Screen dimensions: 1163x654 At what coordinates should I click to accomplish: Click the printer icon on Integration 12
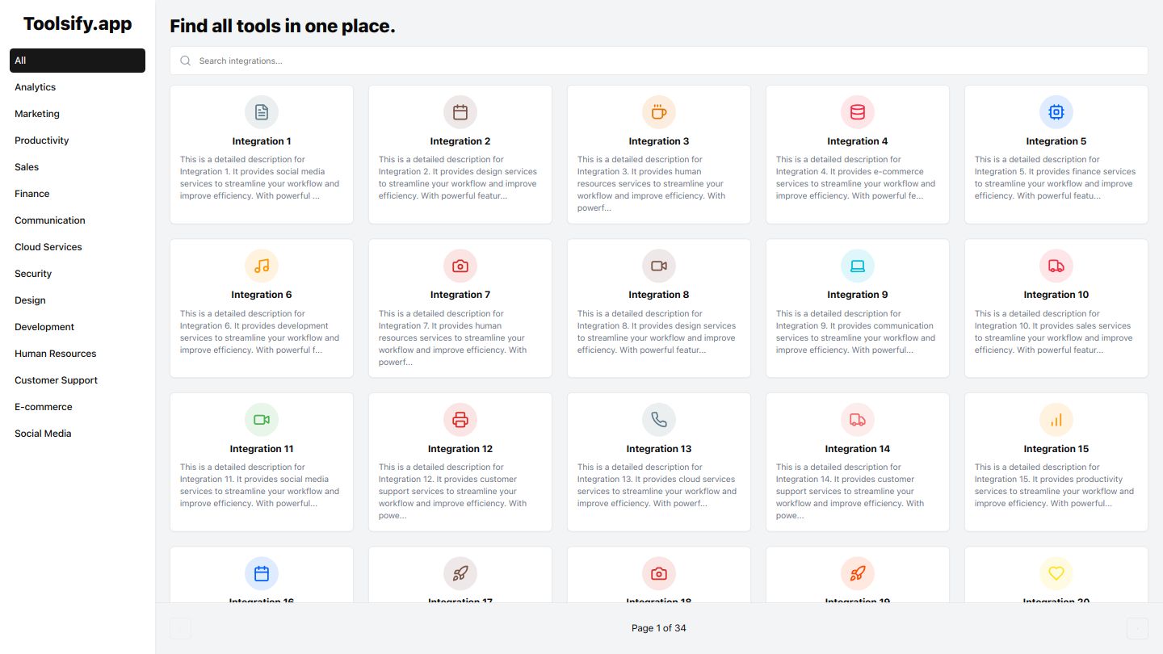(x=460, y=420)
